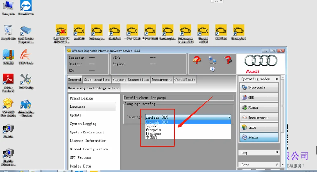Screen dimensions: 317x172
Task: Click the blue info circle icon
Action: coord(212,69)
